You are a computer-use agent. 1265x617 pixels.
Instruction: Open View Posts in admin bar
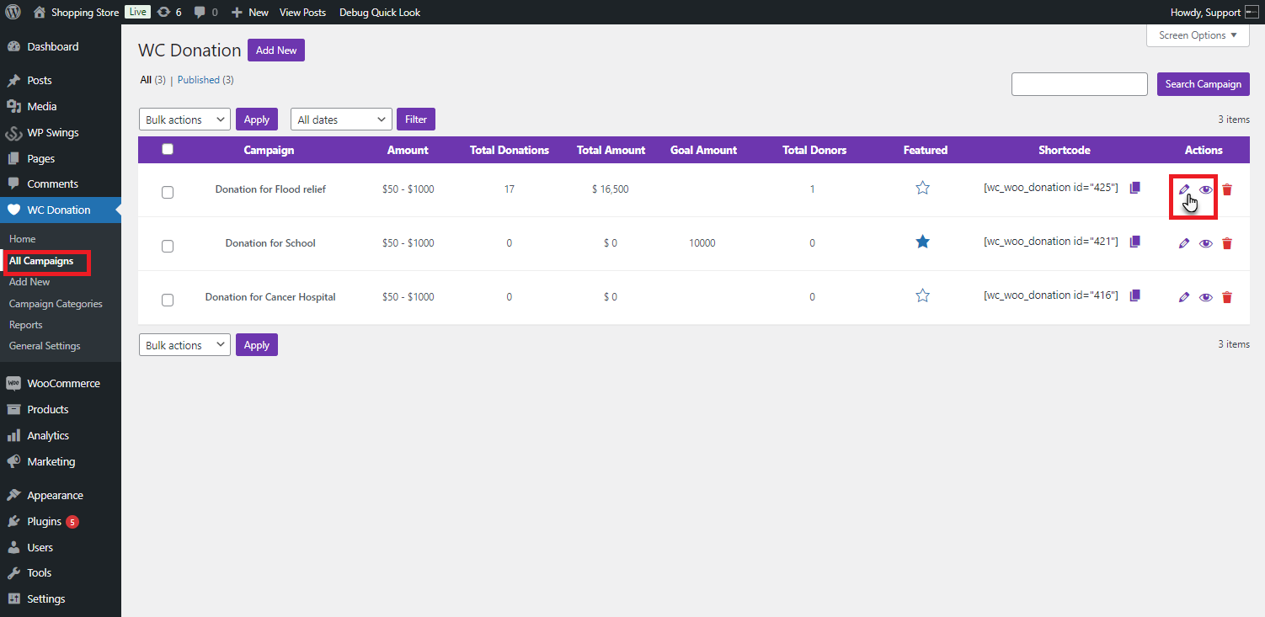coord(302,13)
